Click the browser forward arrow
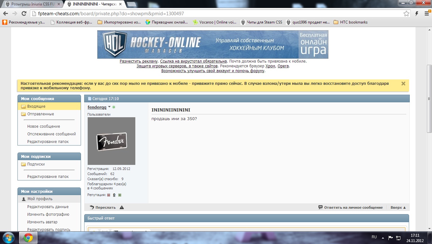 point(15,14)
